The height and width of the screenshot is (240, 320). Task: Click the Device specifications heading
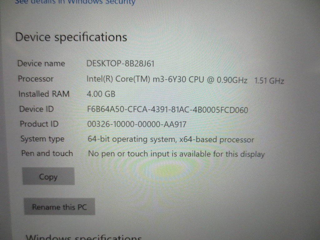[71, 37]
